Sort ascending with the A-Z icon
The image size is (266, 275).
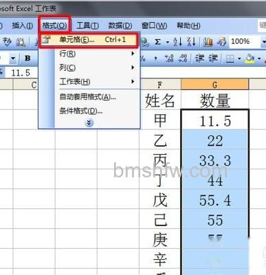coord(177,42)
